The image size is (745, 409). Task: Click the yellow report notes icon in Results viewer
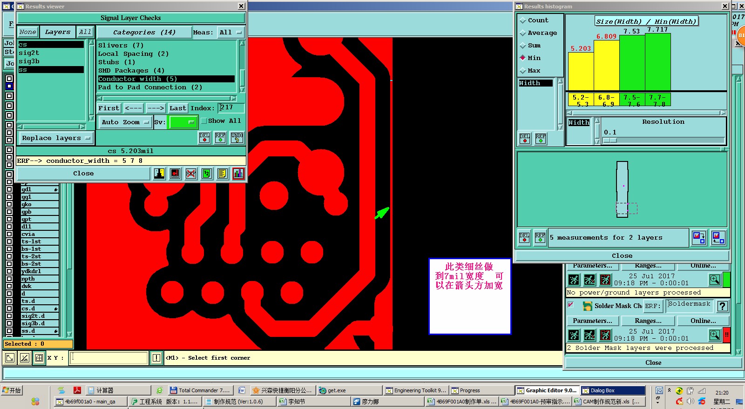click(x=223, y=174)
